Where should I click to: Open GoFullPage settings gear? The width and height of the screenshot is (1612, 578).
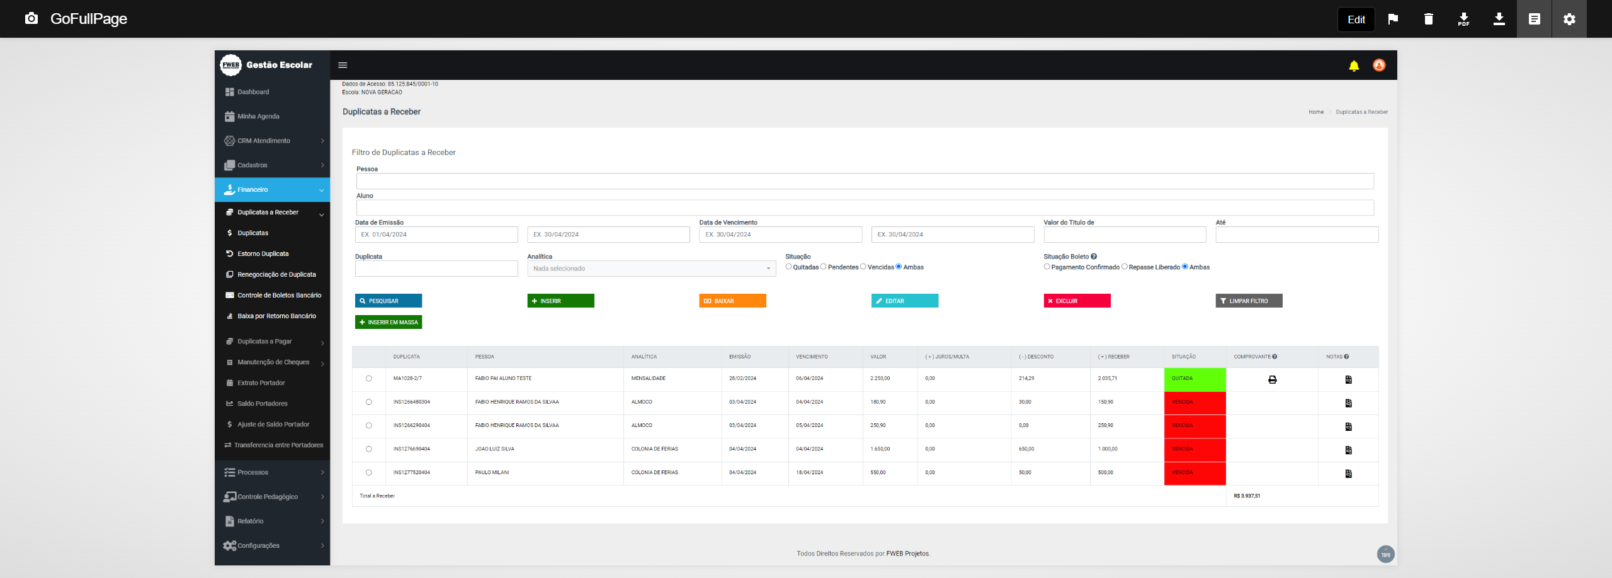[1569, 19]
